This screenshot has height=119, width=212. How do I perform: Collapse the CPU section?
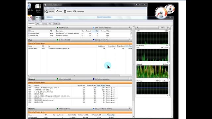coord(130,28)
